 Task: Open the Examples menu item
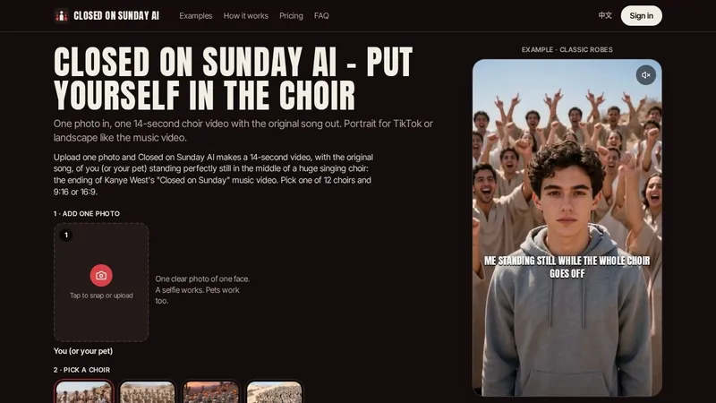coord(195,15)
